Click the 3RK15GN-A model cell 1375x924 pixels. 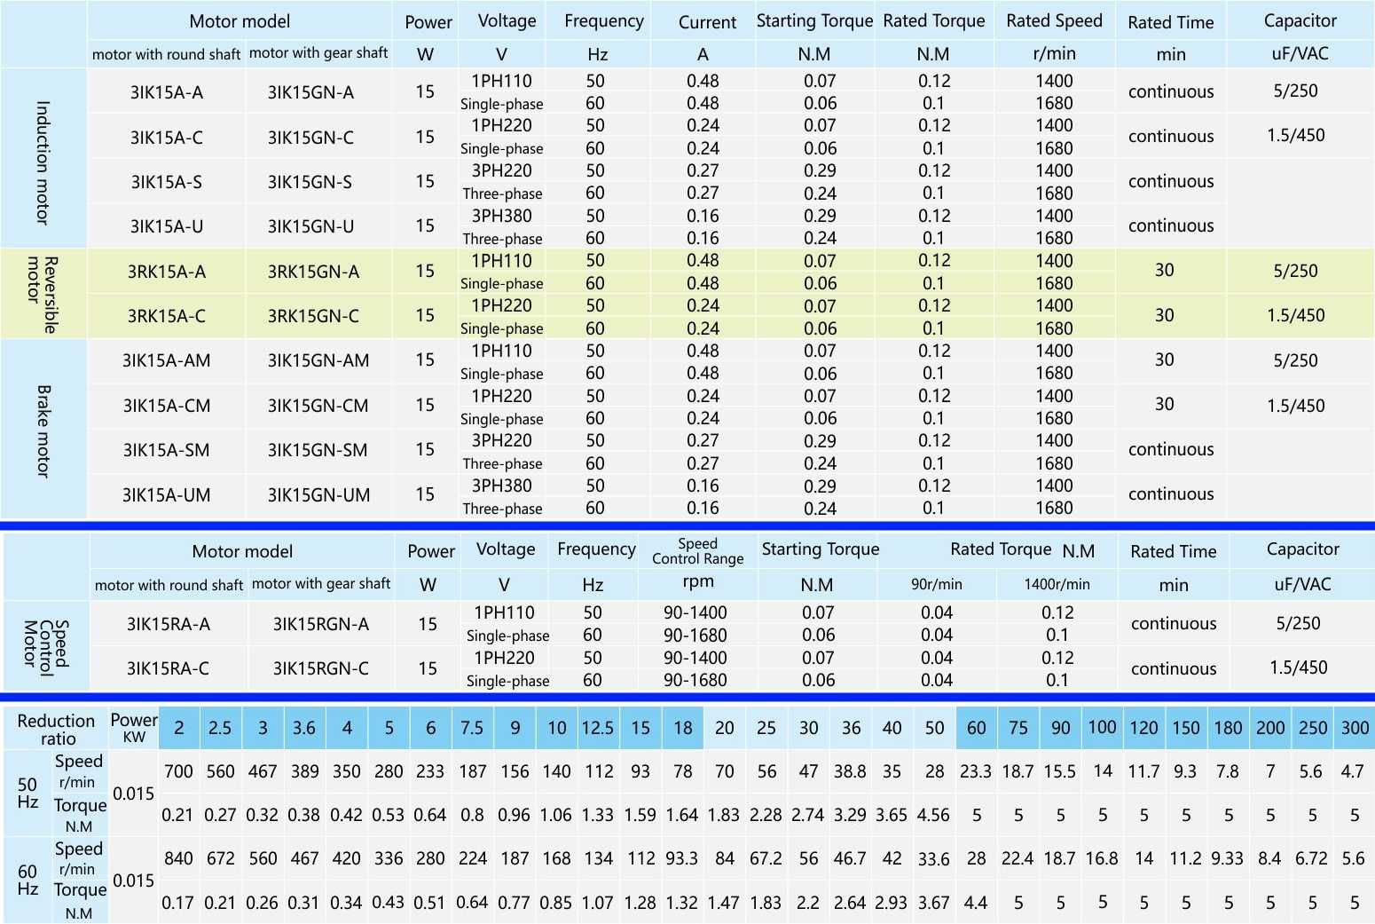point(313,272)
